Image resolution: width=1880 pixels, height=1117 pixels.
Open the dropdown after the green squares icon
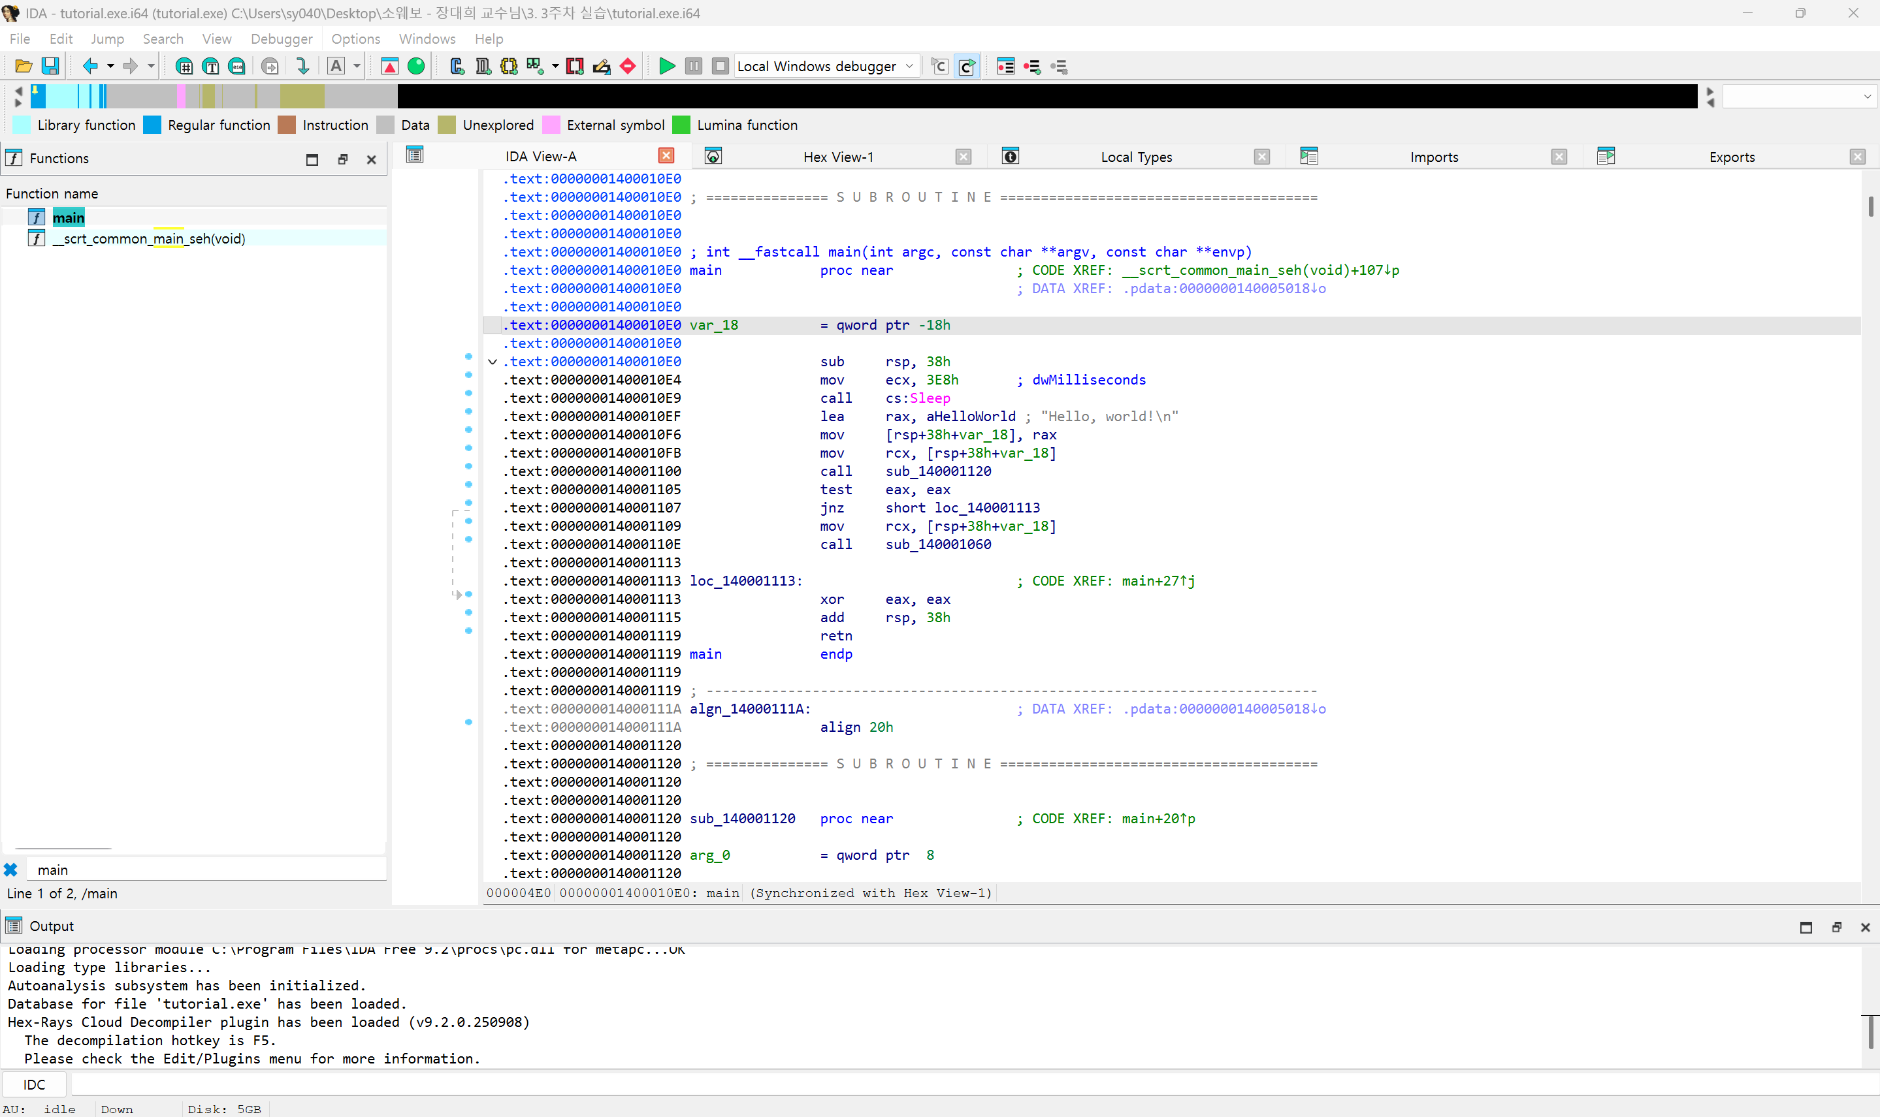(x=556, y=66)
